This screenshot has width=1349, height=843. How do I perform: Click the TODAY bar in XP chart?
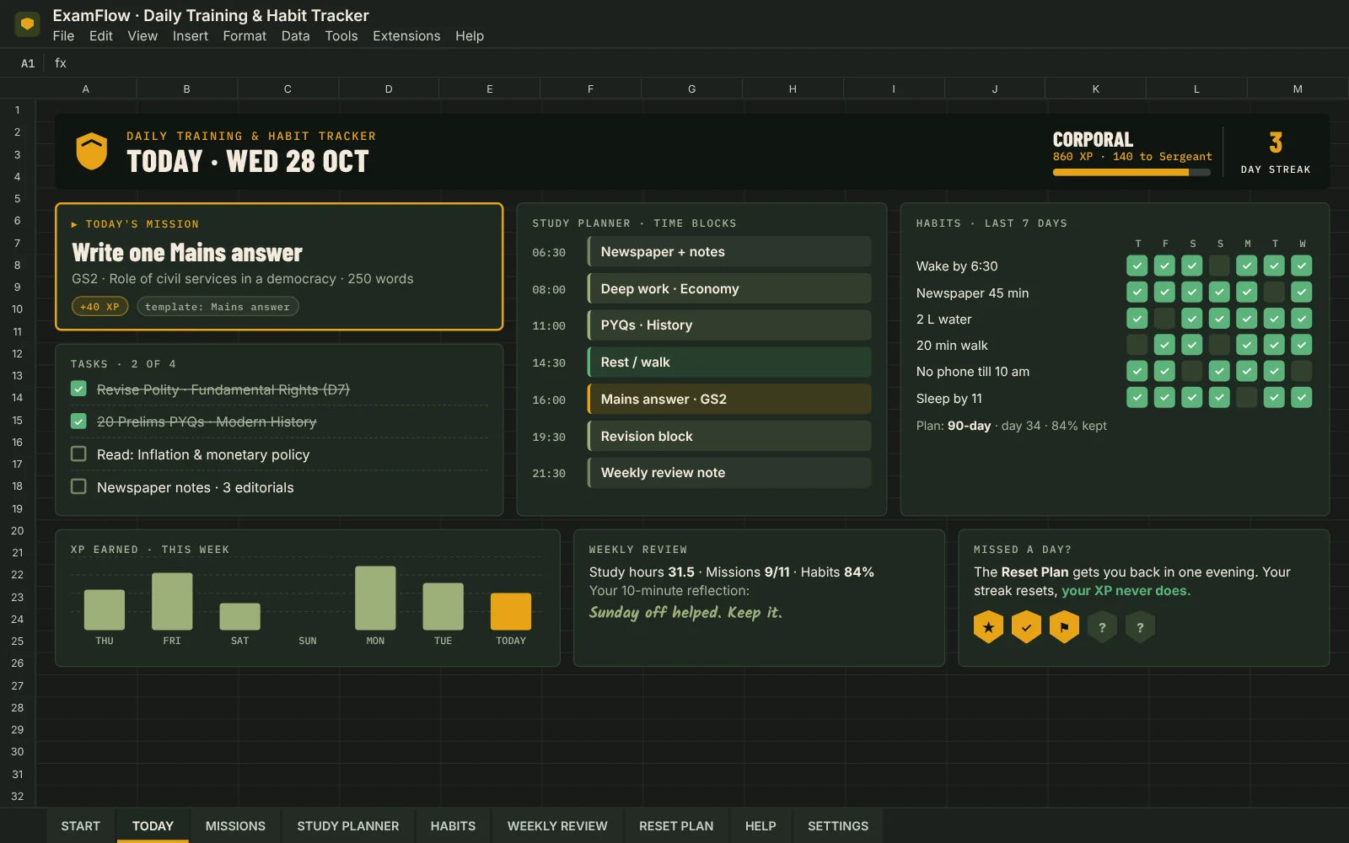pyautogui.click(x=511, y=611)
